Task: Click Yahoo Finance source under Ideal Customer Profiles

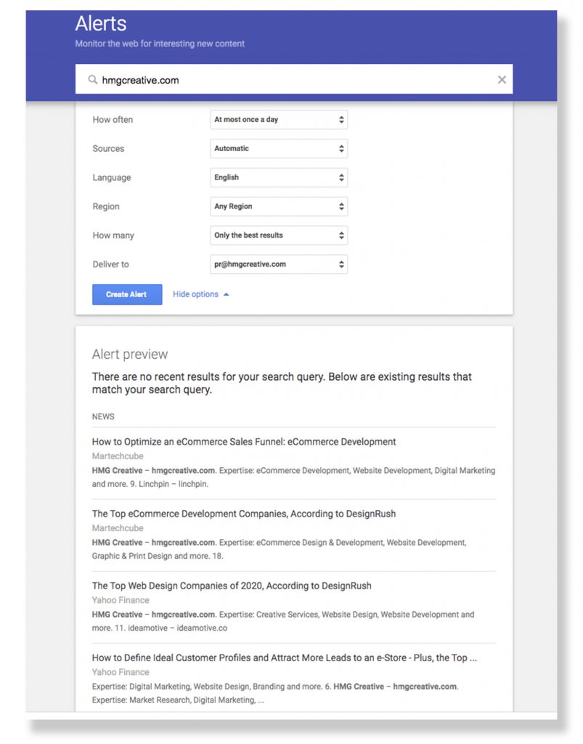Action: click(x=121, y=672)
